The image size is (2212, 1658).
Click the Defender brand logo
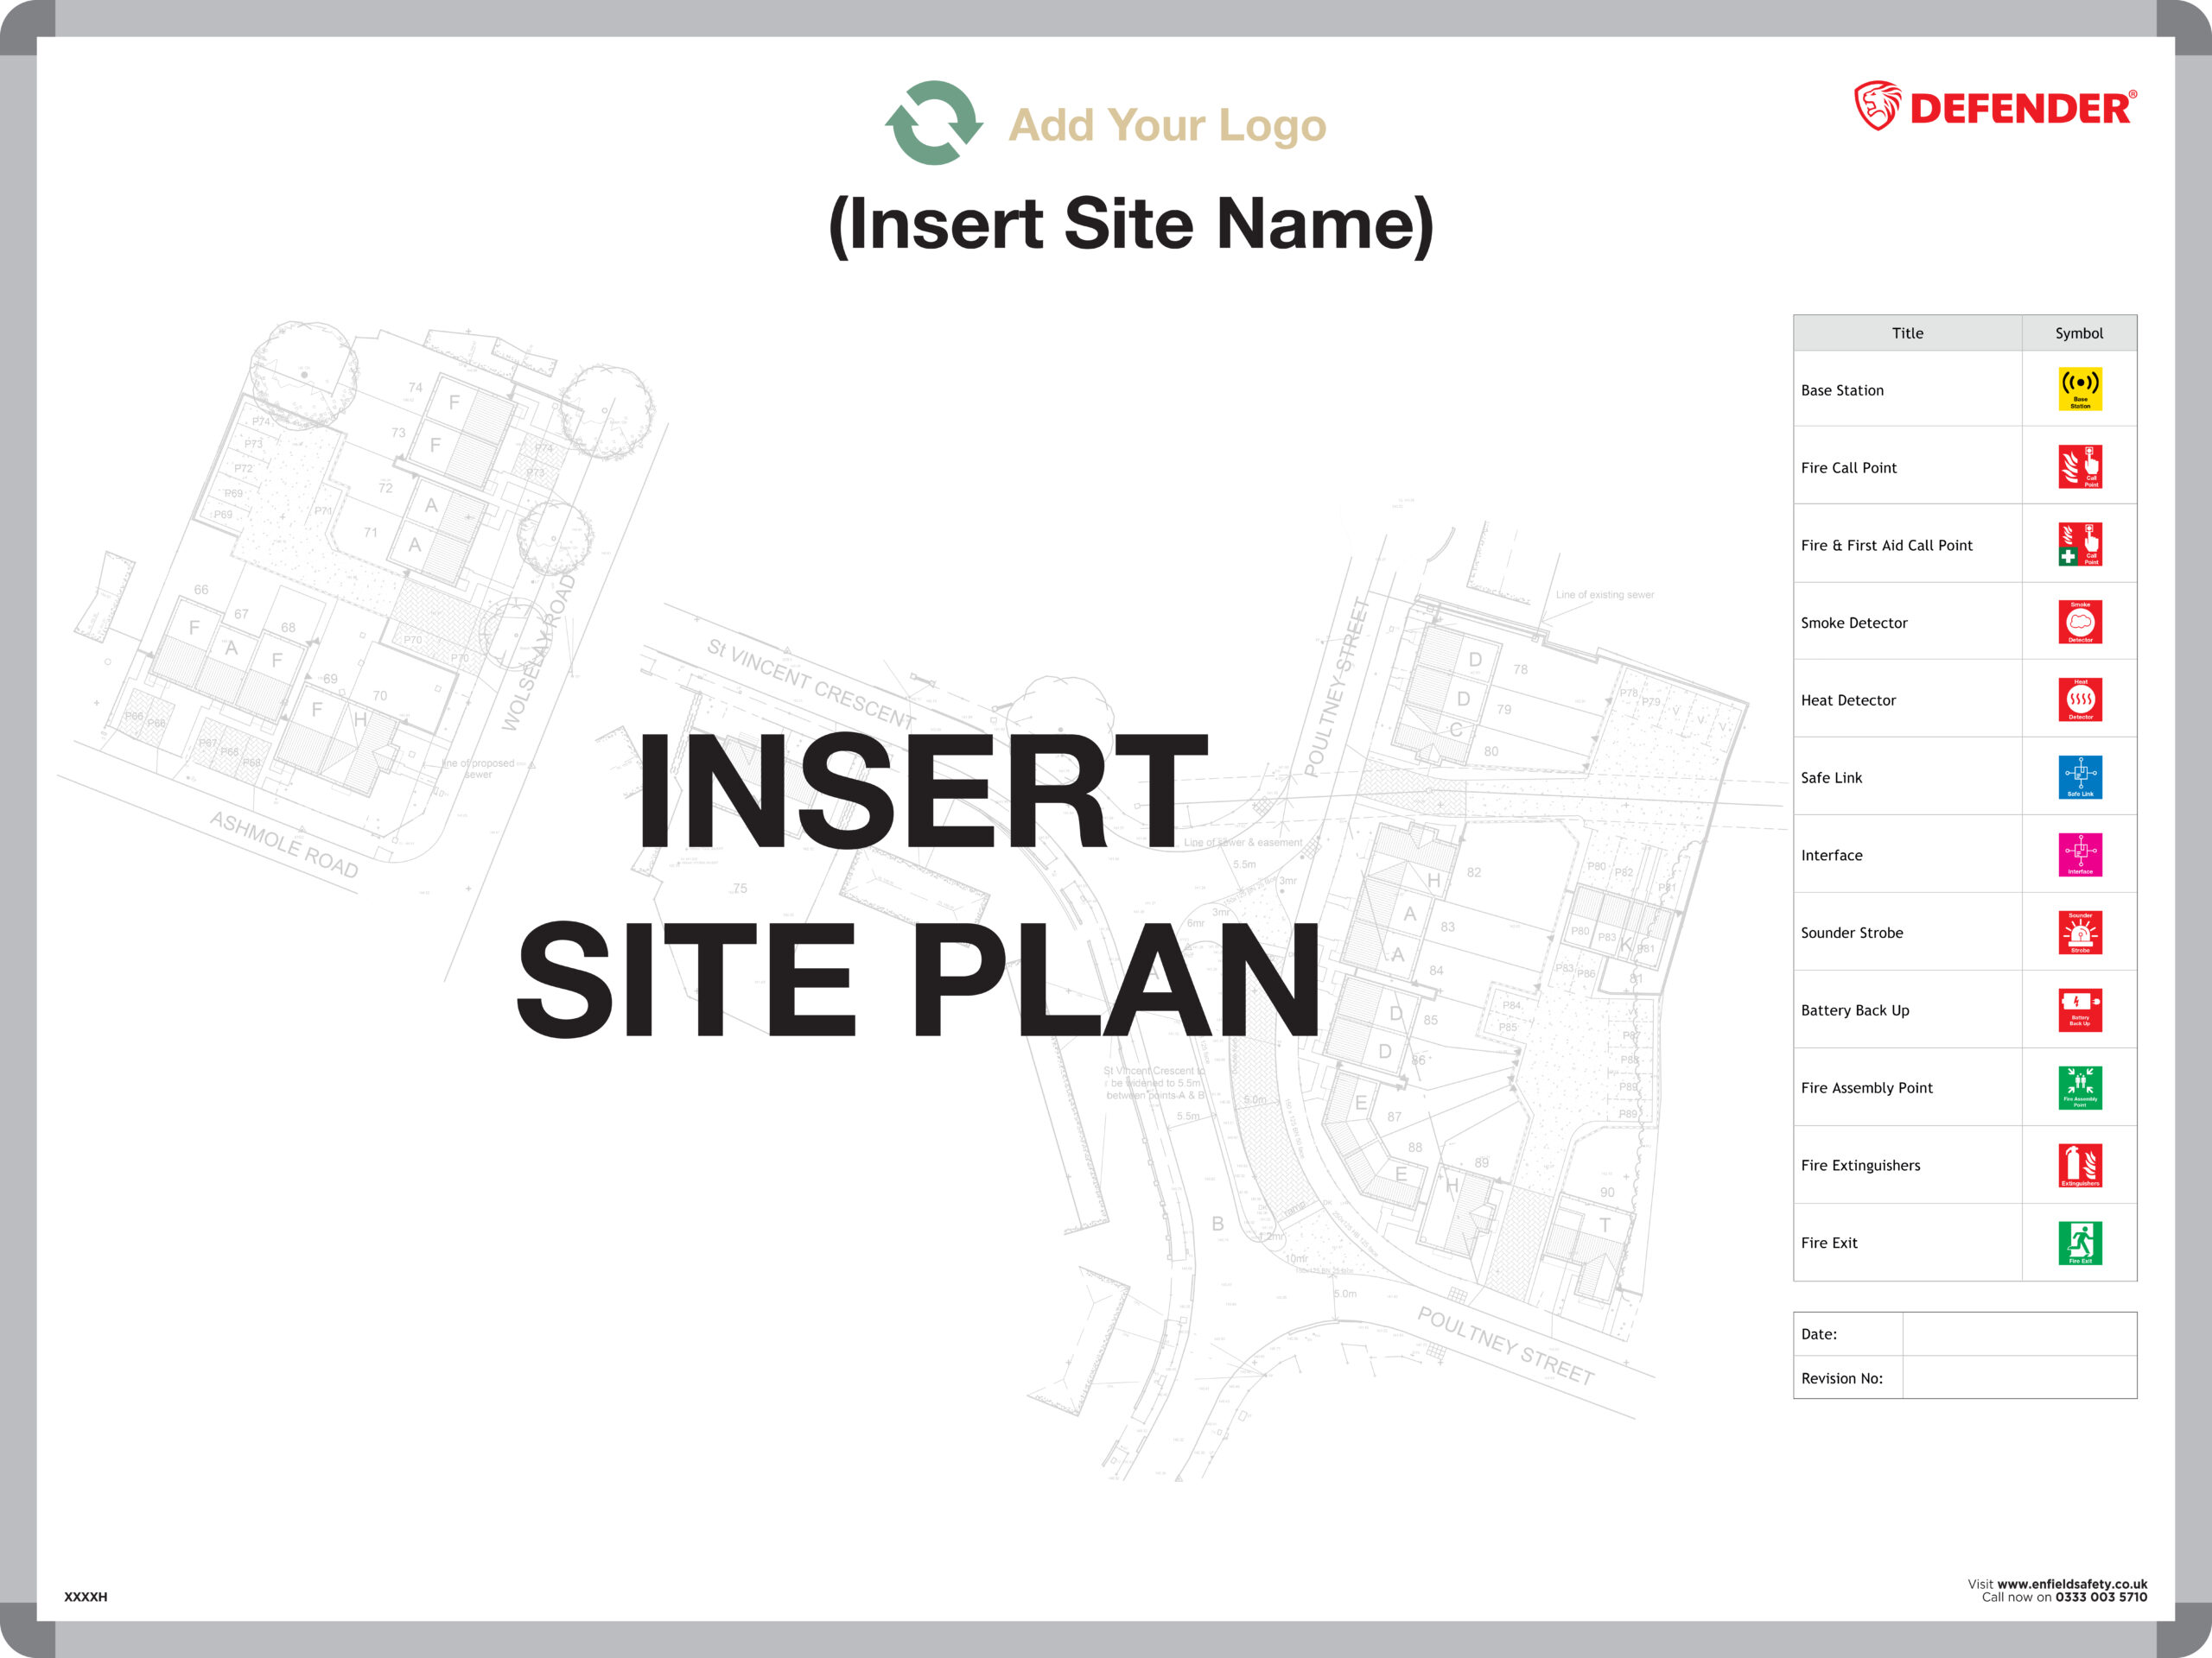(x=1995, y=107)
